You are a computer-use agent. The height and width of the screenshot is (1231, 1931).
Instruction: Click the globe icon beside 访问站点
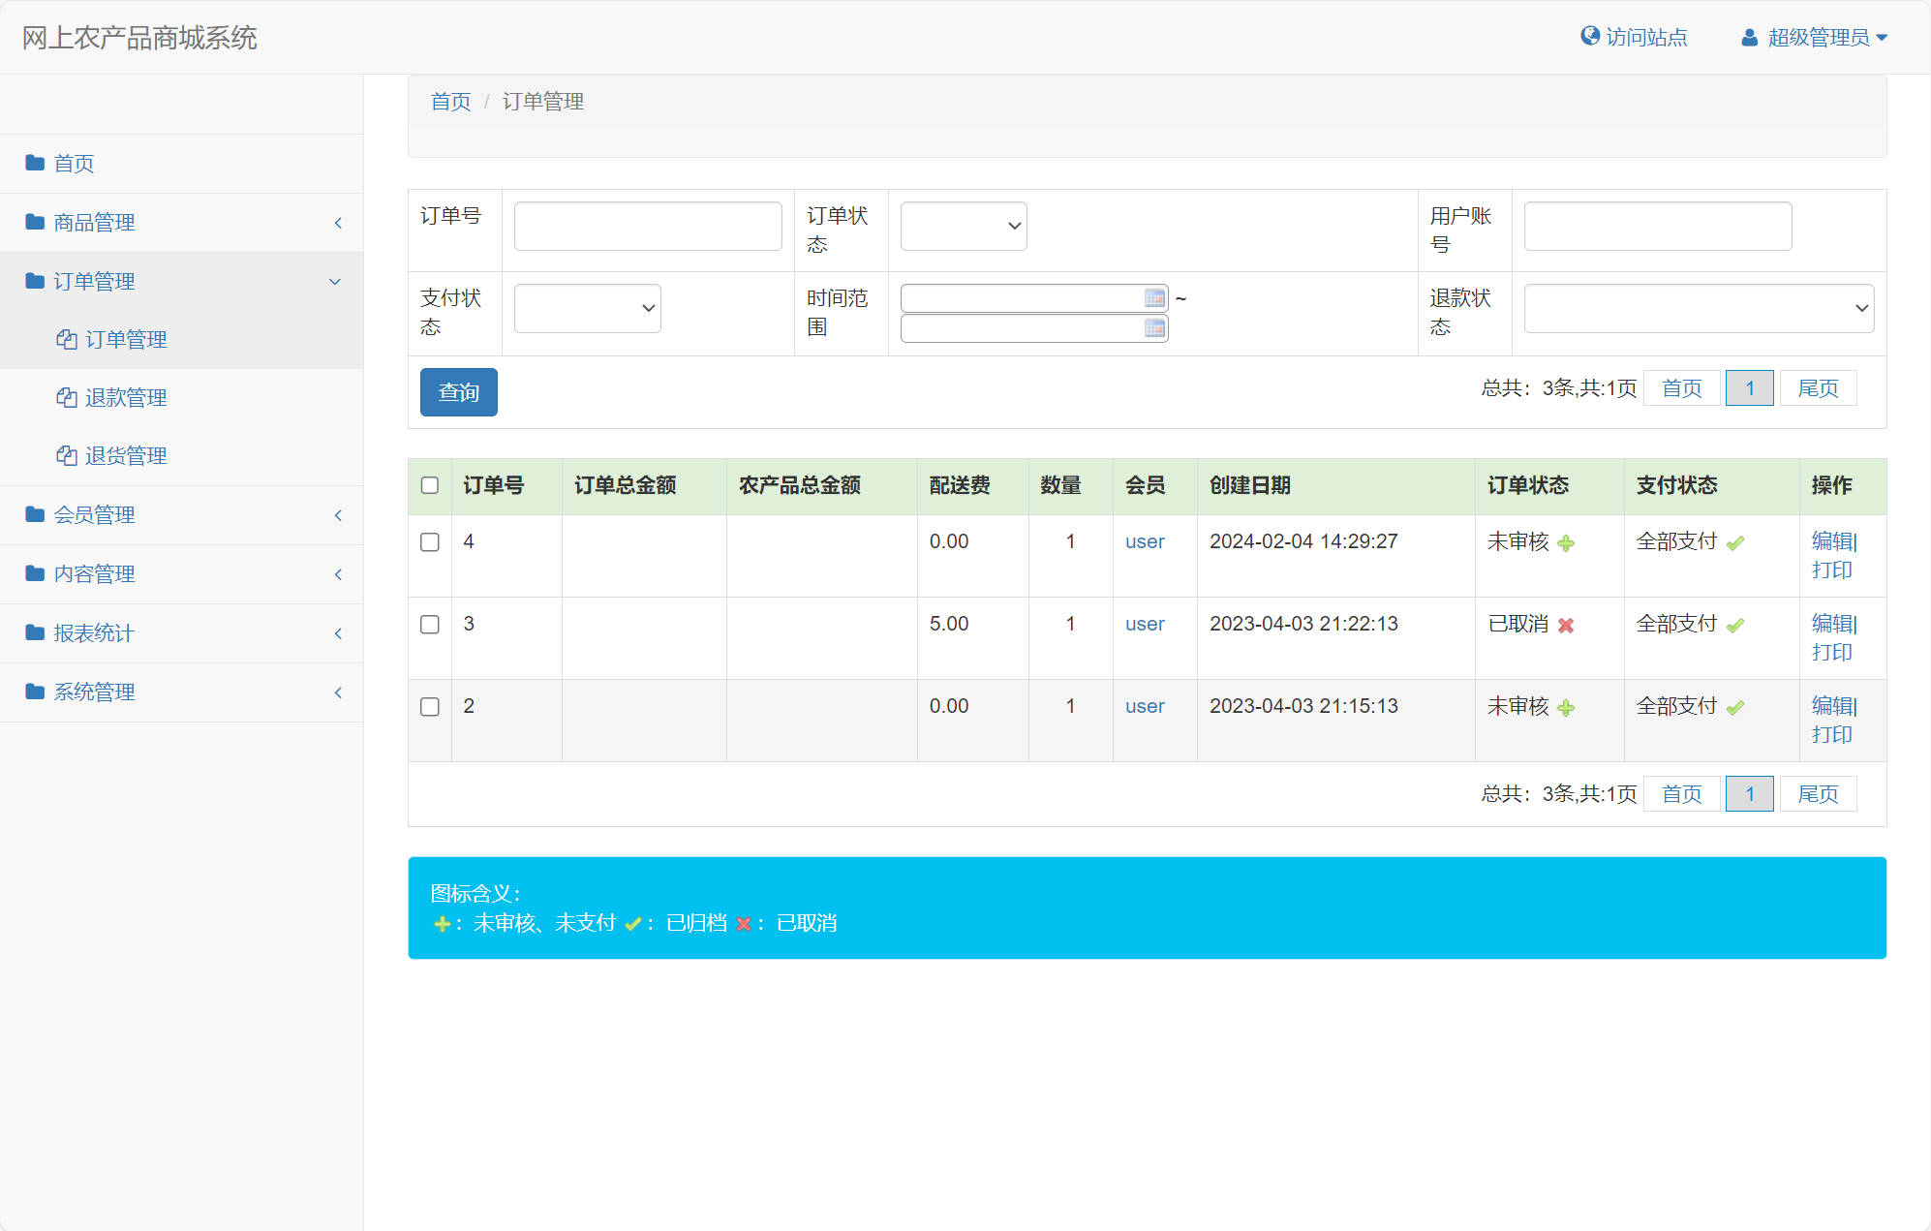tap(1589, 36)
